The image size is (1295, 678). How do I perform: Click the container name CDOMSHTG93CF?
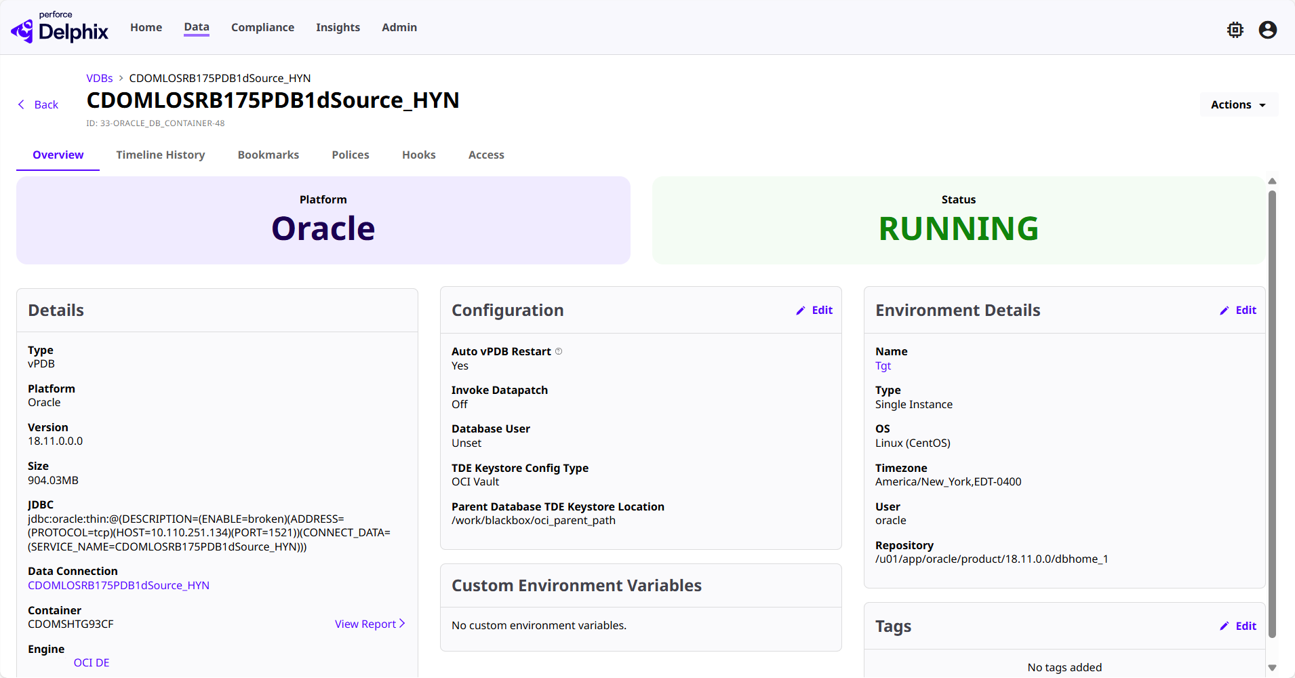(71, 624)
